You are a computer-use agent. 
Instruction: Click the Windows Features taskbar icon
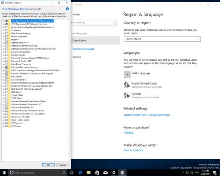click(x=122, y=172)
